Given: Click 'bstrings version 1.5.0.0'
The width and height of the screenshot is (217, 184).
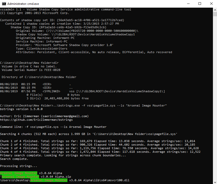Looking at the screenshot, I should pos(21,109).
